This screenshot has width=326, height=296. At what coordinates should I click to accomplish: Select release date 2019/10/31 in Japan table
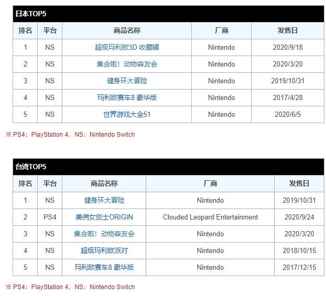pos(288,81)
